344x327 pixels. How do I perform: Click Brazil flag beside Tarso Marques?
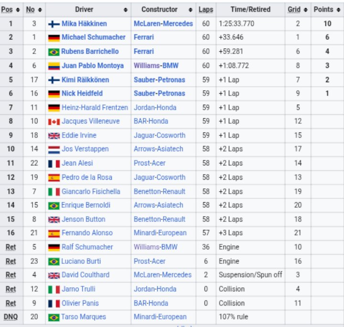pyautogui.click(x=54, y=317)
